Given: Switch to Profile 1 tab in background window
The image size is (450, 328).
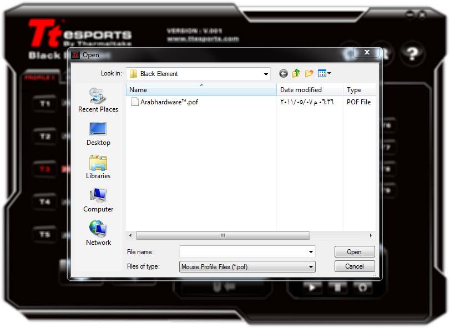Looking at the screenshot, I should (39, 78).
